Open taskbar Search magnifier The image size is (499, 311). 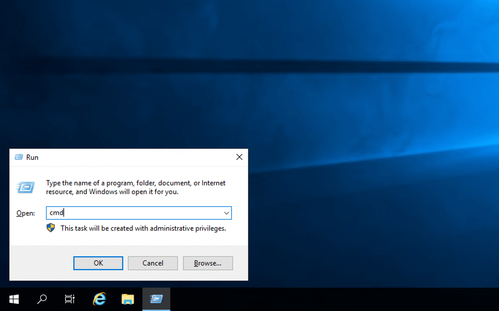point(42,299)
